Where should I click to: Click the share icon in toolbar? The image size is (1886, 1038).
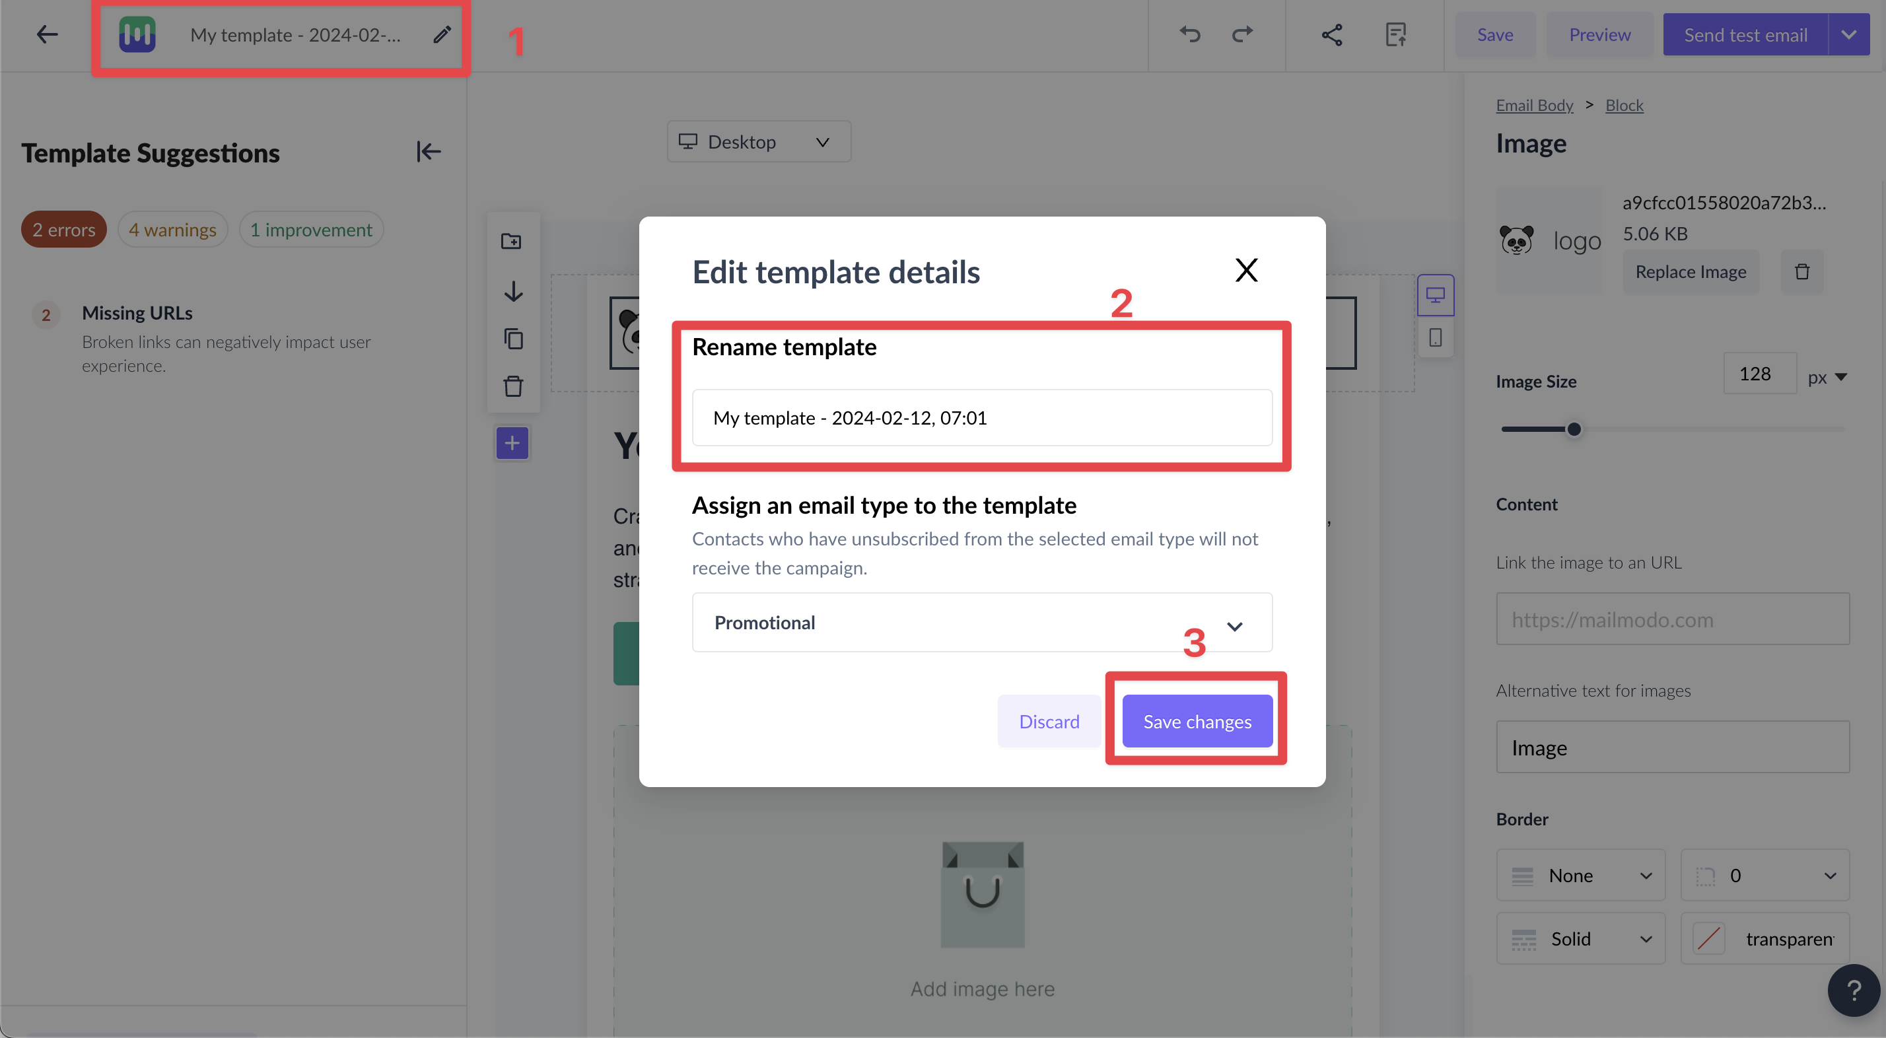tap(1333, 34)
